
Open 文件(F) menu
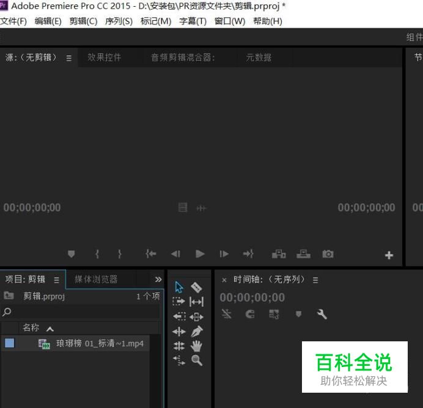tap(13, 21)
